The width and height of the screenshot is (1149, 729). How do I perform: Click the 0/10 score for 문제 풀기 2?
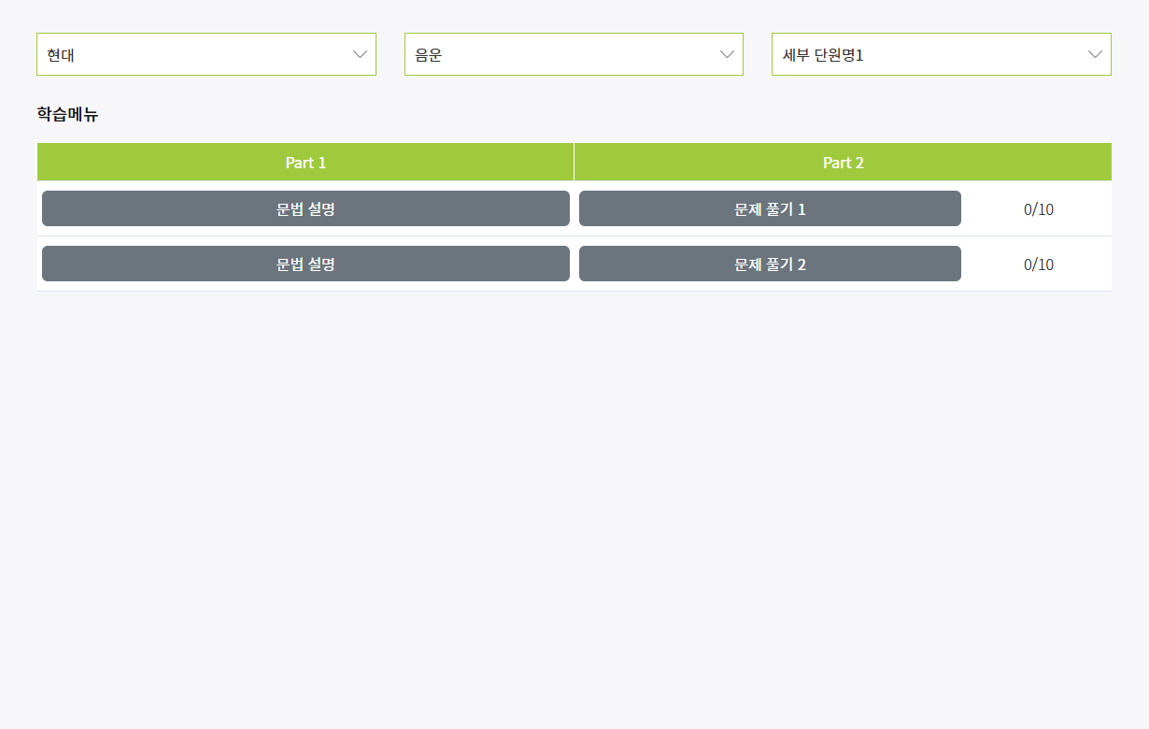tap(1038, 264)
